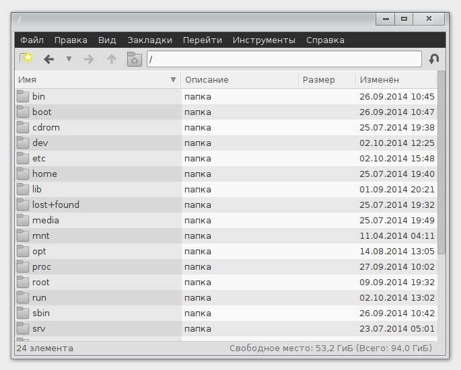Select the sbin folder icon
This screenshot has height=370, width=461.
pyautogui.click(x=23, y=313)
